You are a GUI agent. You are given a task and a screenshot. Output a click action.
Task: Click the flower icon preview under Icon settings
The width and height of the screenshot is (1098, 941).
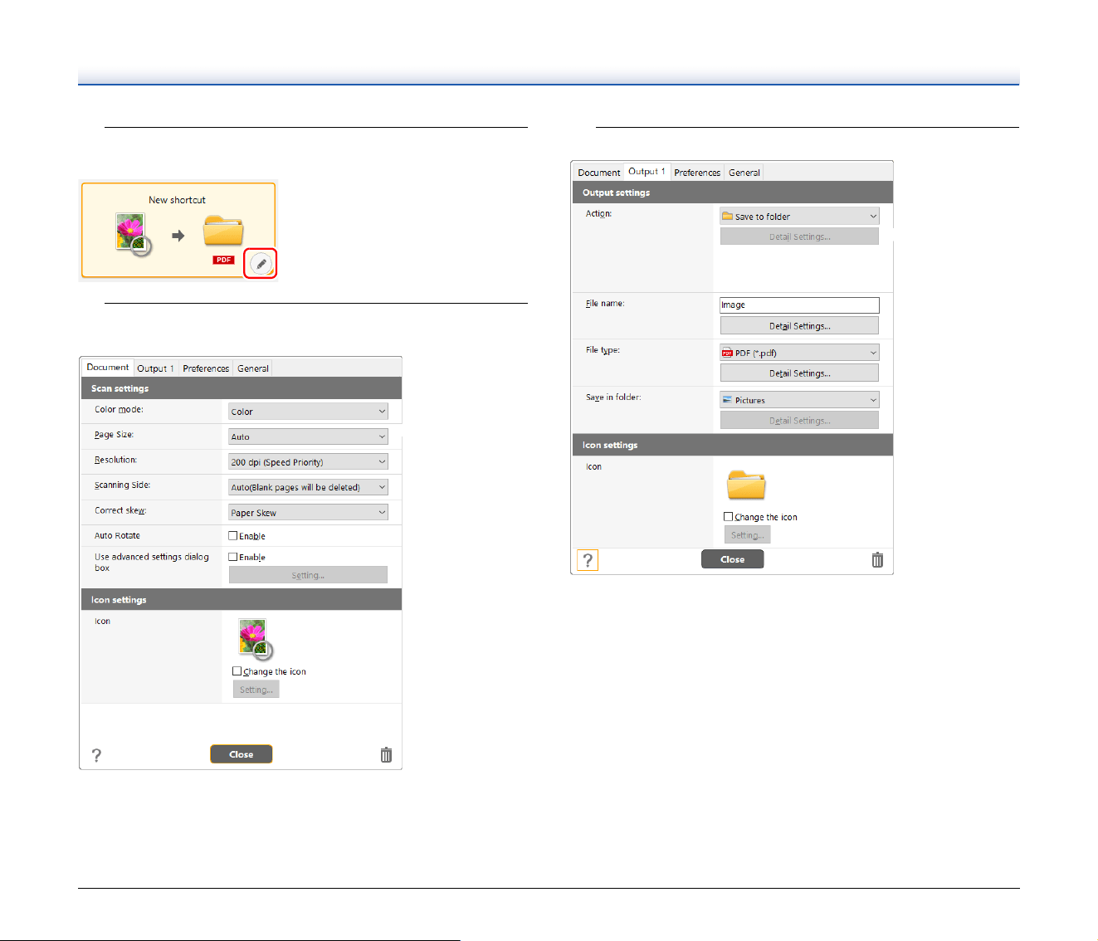[x=254, y=639]
